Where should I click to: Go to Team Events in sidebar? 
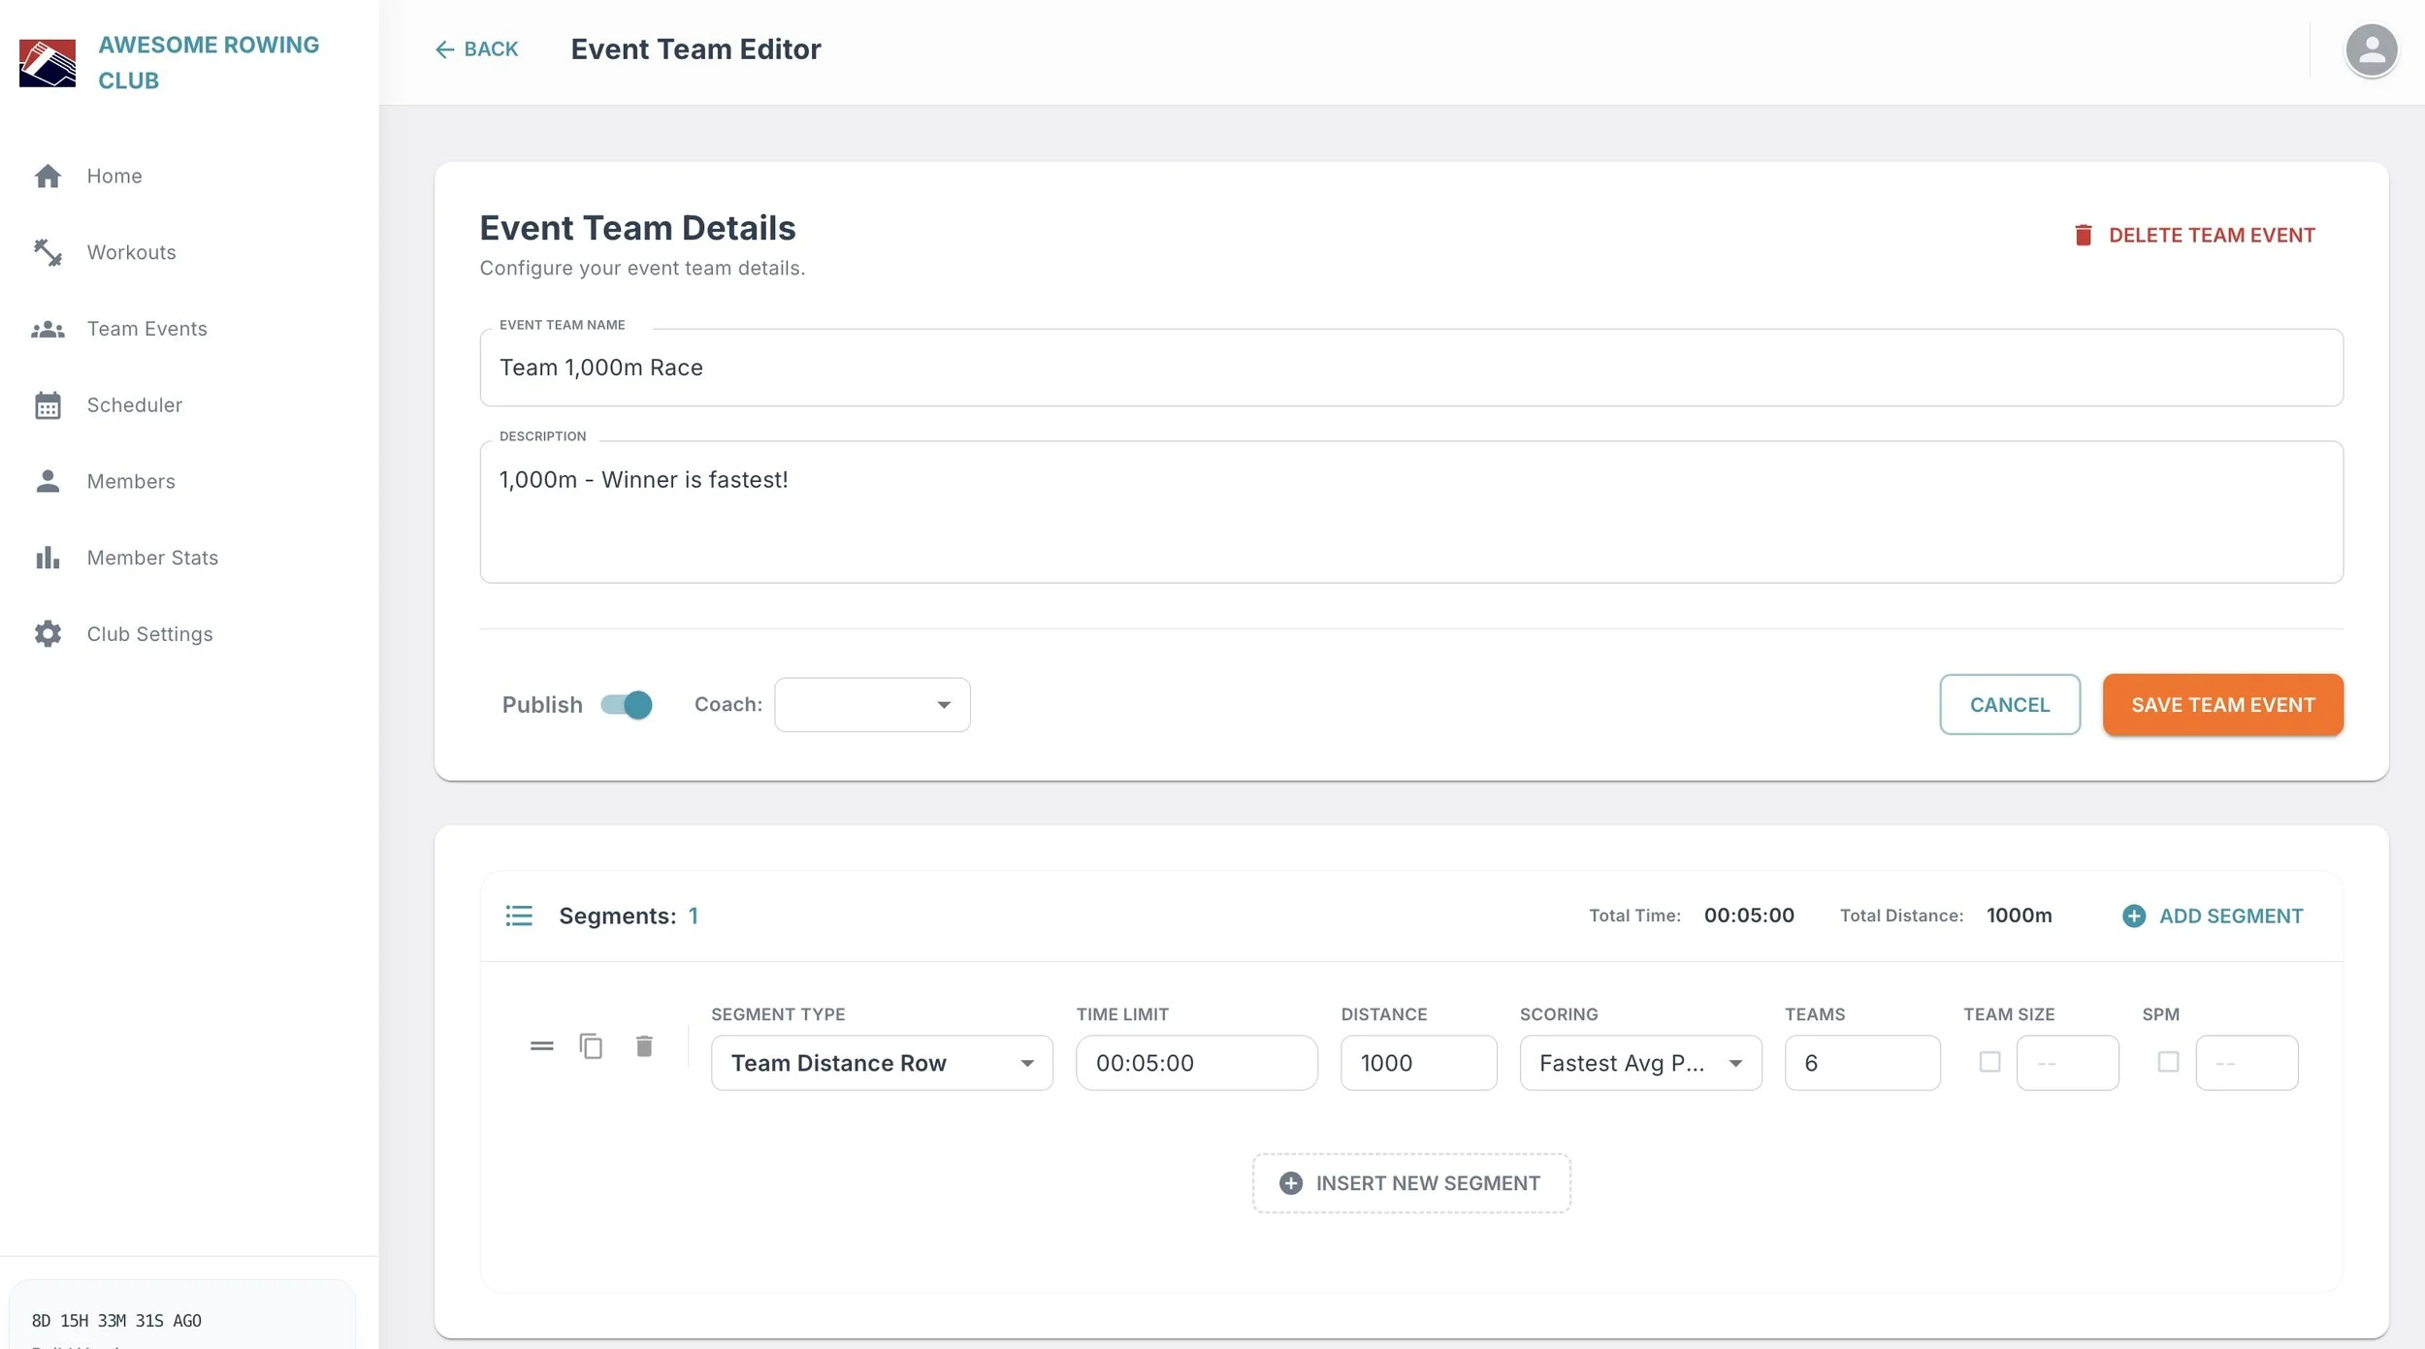click(x=146, y=329)
